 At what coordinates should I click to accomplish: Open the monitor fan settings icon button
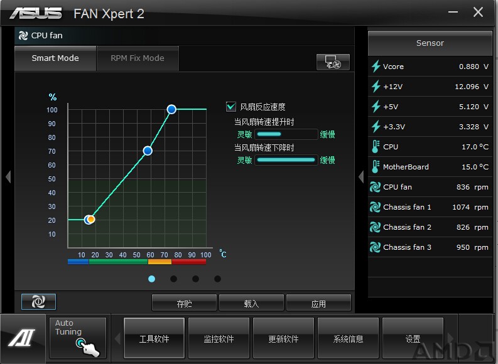333,62
